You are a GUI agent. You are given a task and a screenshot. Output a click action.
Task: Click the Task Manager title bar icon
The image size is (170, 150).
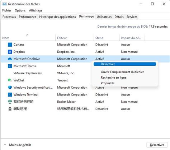click(5, 4)
